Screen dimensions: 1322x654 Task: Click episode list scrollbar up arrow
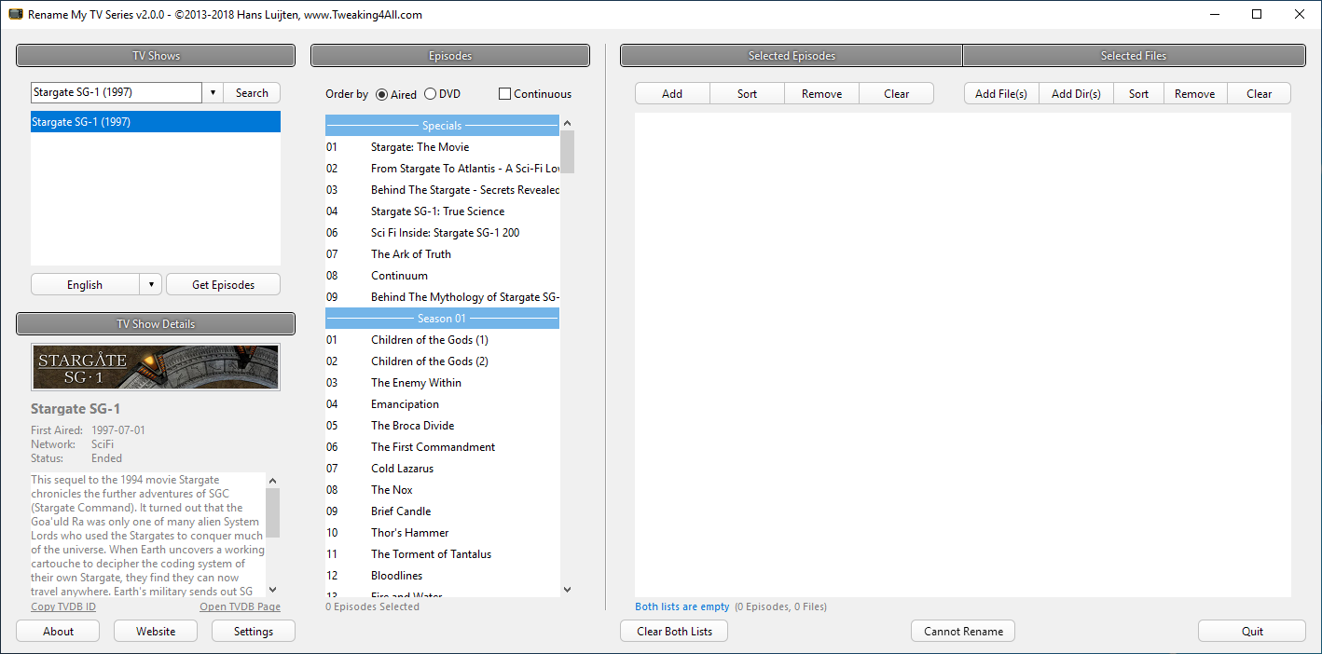[567, 123]
